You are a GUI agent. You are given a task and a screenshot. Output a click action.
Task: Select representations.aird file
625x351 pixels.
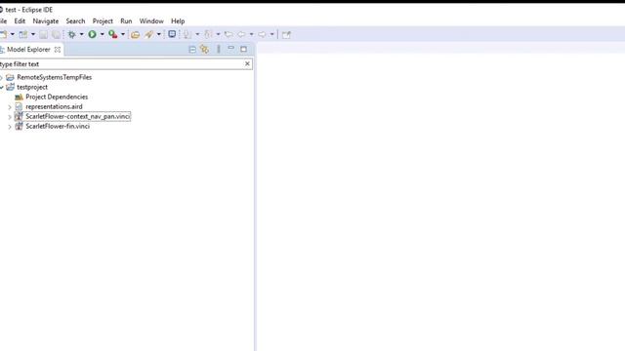click(54, 106)
